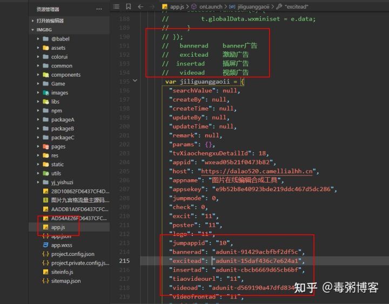Viewport: 389px width, 304px height.
Task: Expand the @babel folder arrow
Action: pyautogui.click(x=38, y=39)
